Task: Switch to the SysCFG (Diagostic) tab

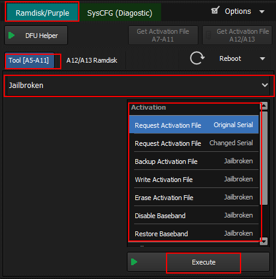Action: [120, 13]
